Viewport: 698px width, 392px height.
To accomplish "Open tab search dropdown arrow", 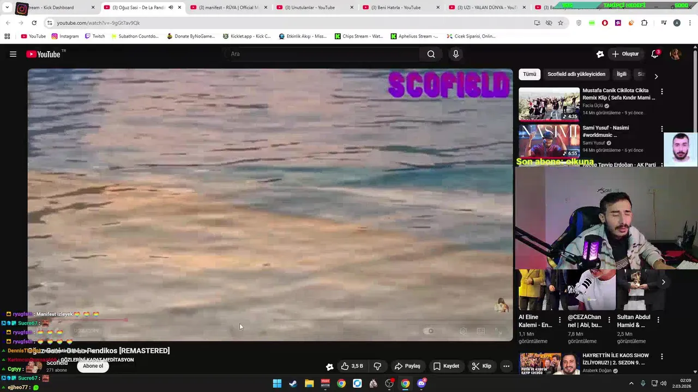I will [7, 8].
